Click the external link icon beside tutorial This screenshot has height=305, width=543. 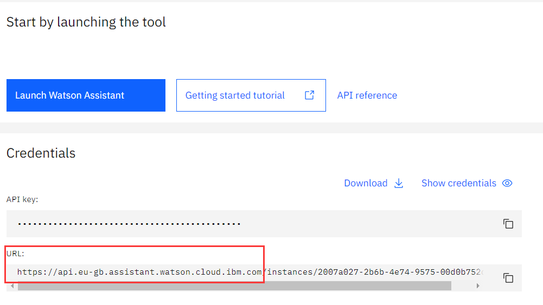pos(309,95)
